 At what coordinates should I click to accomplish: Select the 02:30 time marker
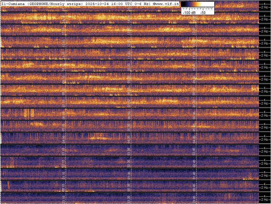pyautogui.click(x=129, y=164)
